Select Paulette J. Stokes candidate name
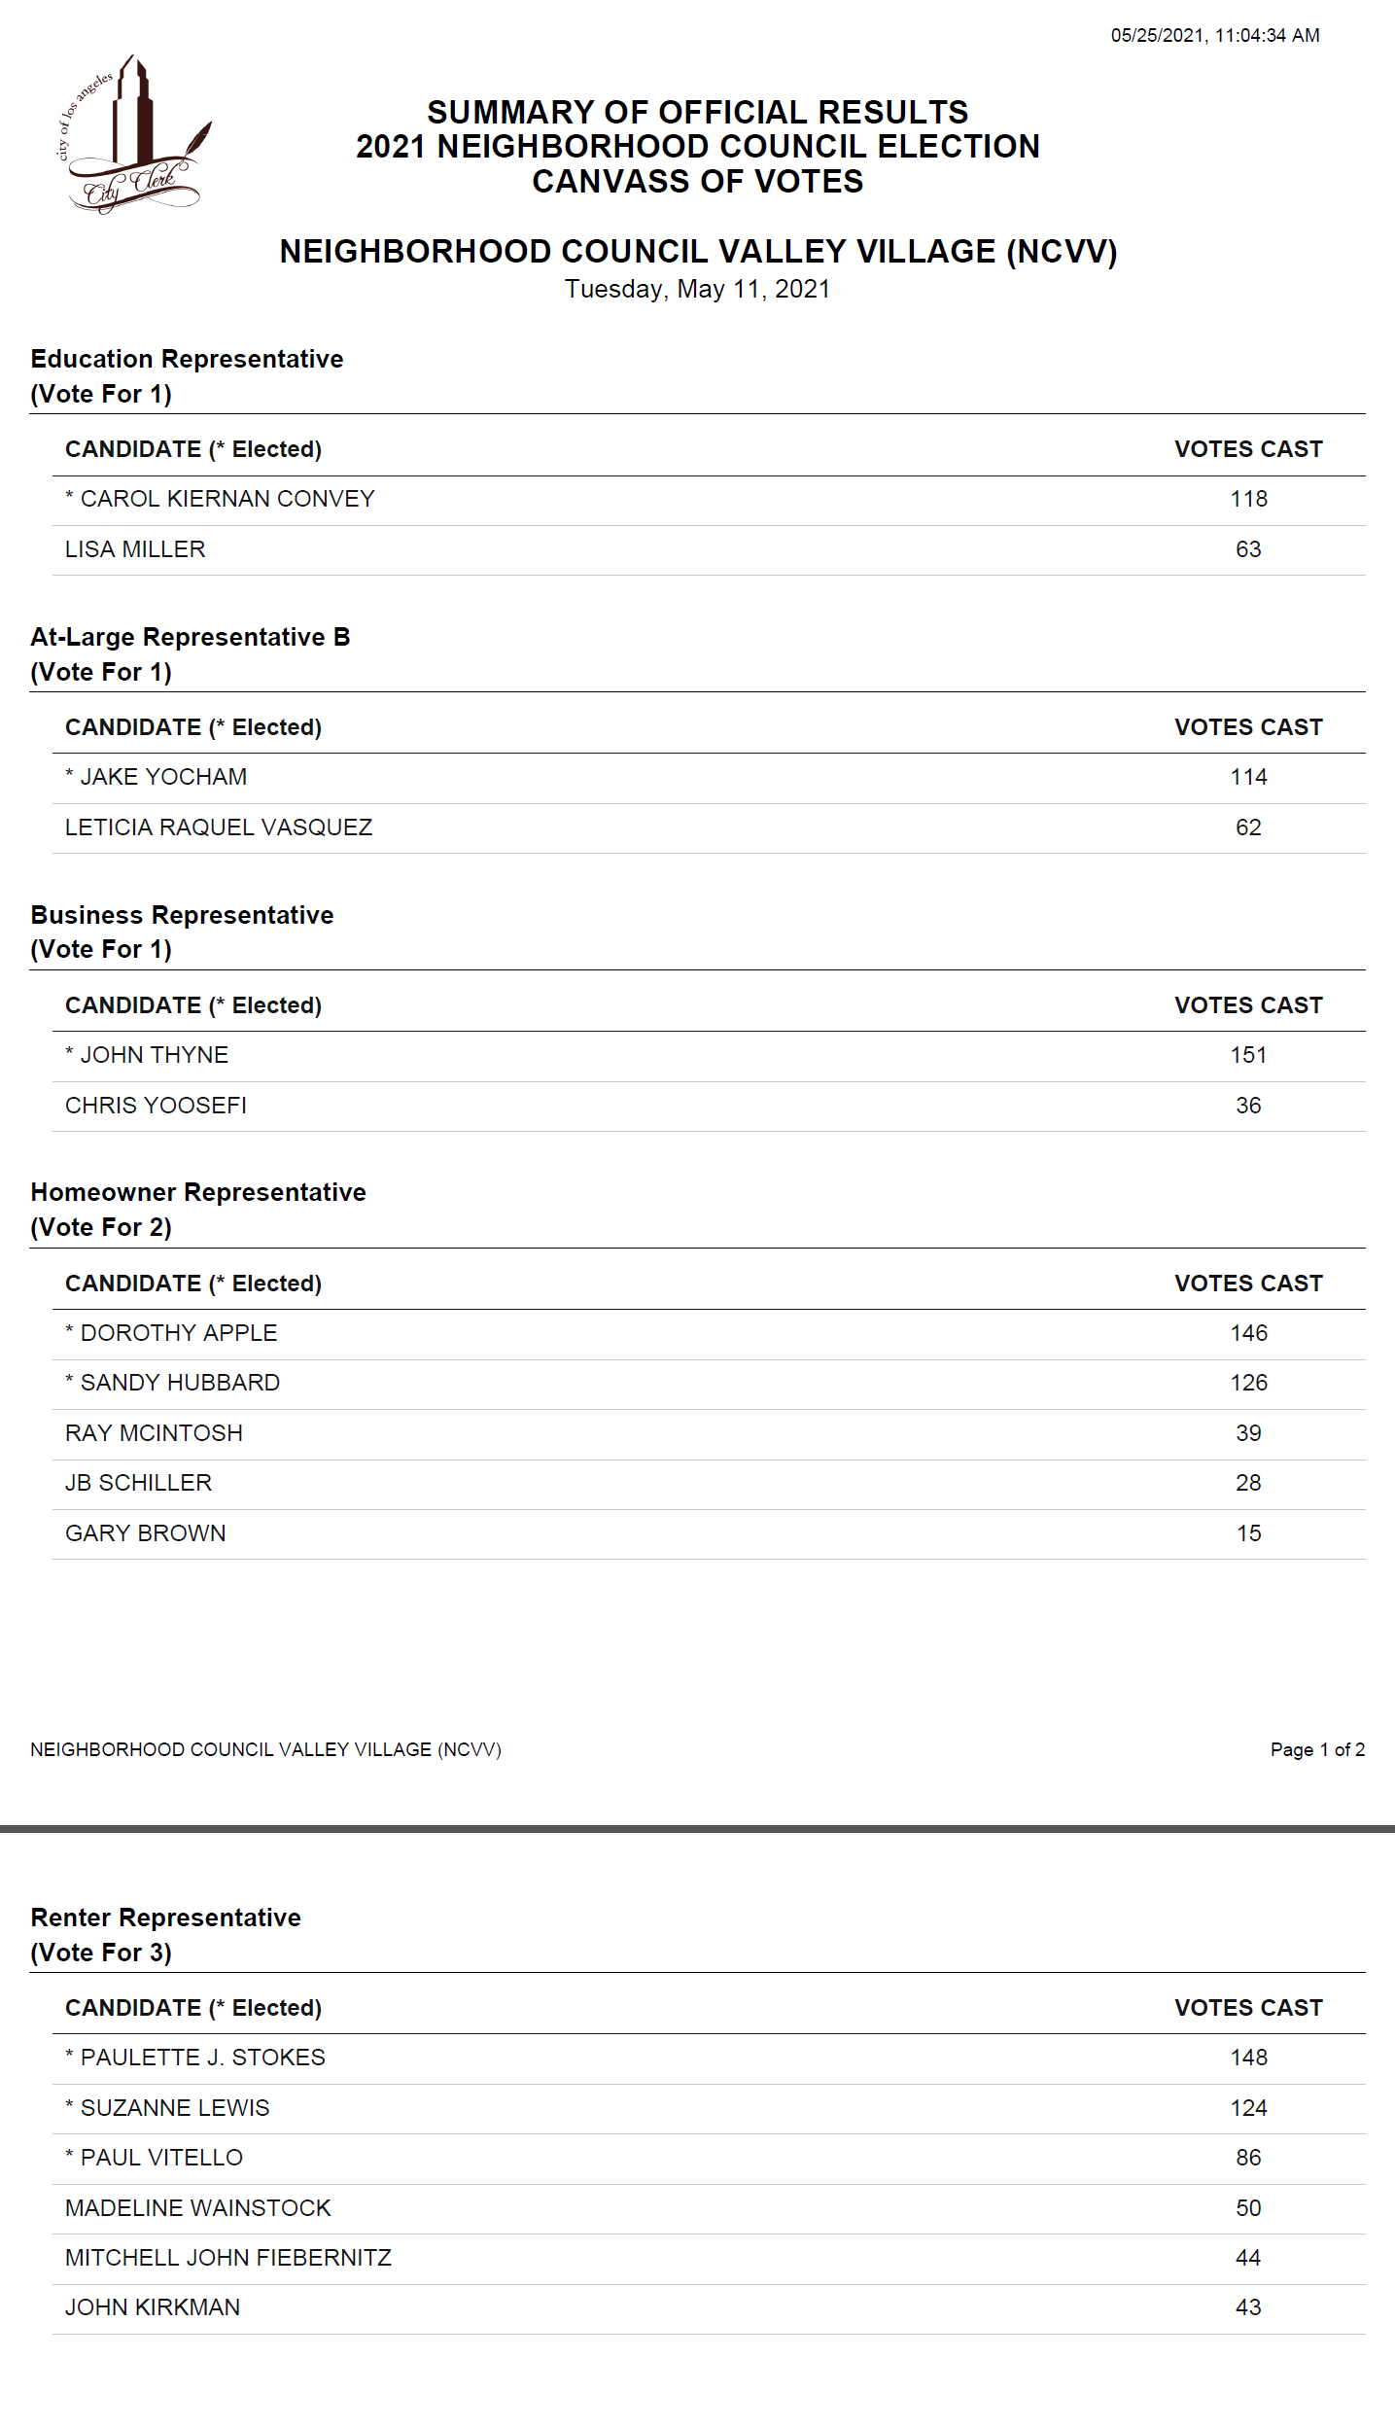The width and height of the screenshot is (1395, 2428). coord(195,2058)
